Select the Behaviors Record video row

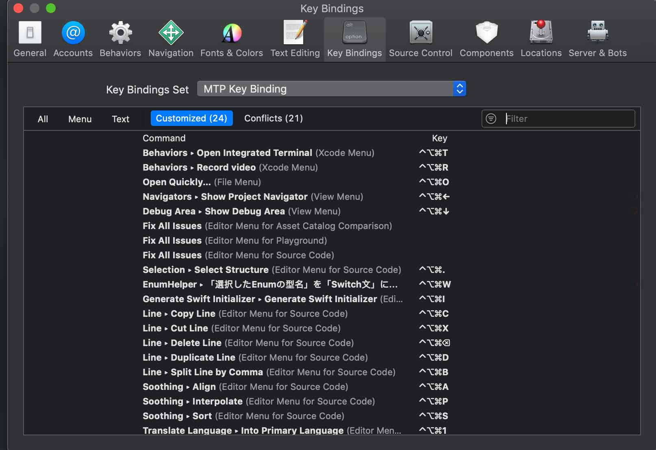332,167
